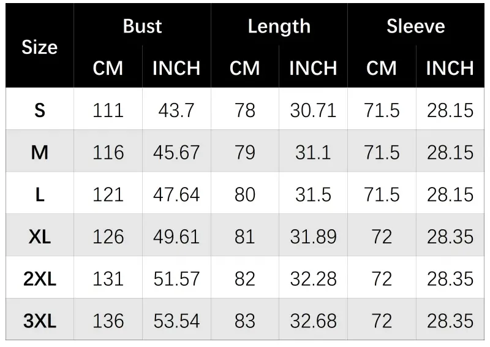The width and height of the screenshot is (490, 347).
Task: Select the 3XL size row label
Action: point(39,321)
